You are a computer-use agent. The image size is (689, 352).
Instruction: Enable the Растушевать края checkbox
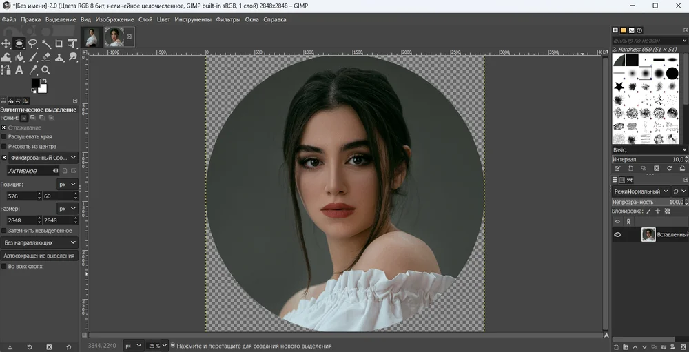(3, 136)
